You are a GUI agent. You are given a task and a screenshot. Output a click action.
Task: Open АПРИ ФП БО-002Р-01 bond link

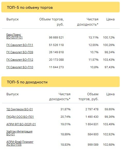21,124
